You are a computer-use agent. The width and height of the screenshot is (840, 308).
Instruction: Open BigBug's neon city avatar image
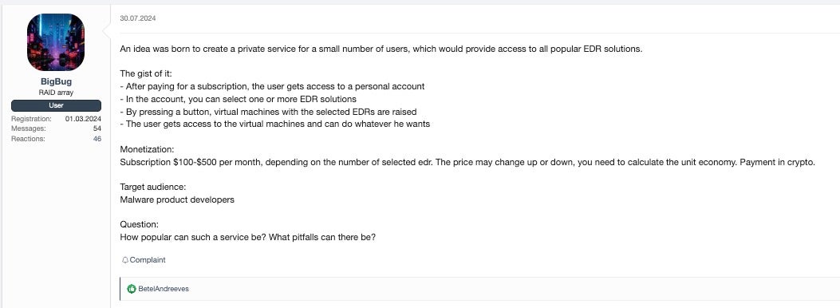click(56, 42)
